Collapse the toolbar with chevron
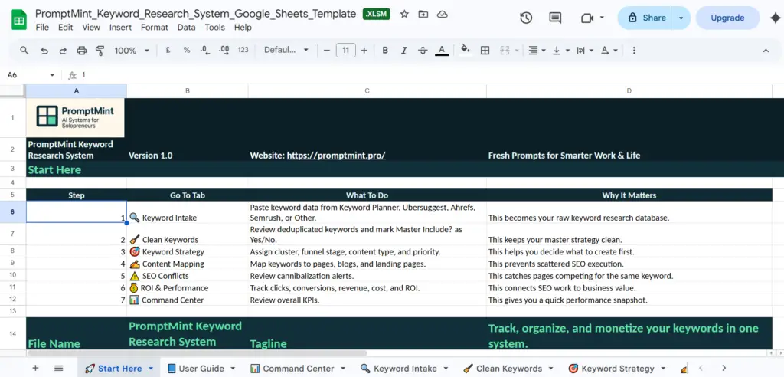 tap(766, 50)
